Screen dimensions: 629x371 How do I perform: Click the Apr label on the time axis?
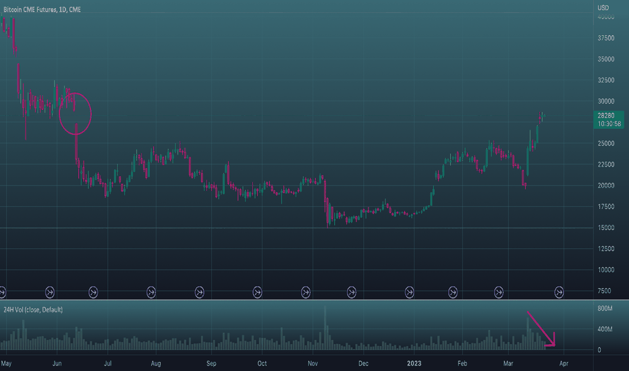click(x=564, y=364)
